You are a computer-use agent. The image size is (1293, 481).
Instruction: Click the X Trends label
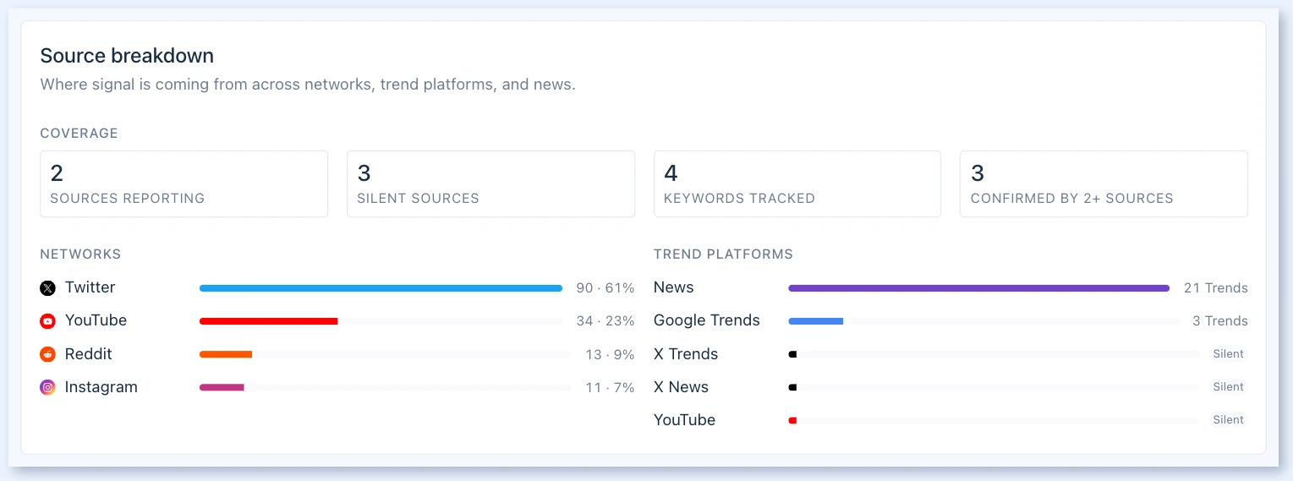(686, 353)
